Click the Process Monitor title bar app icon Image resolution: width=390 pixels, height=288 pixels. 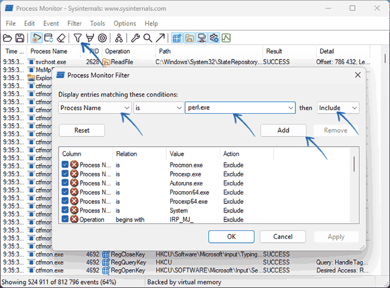tap(9, 8)
